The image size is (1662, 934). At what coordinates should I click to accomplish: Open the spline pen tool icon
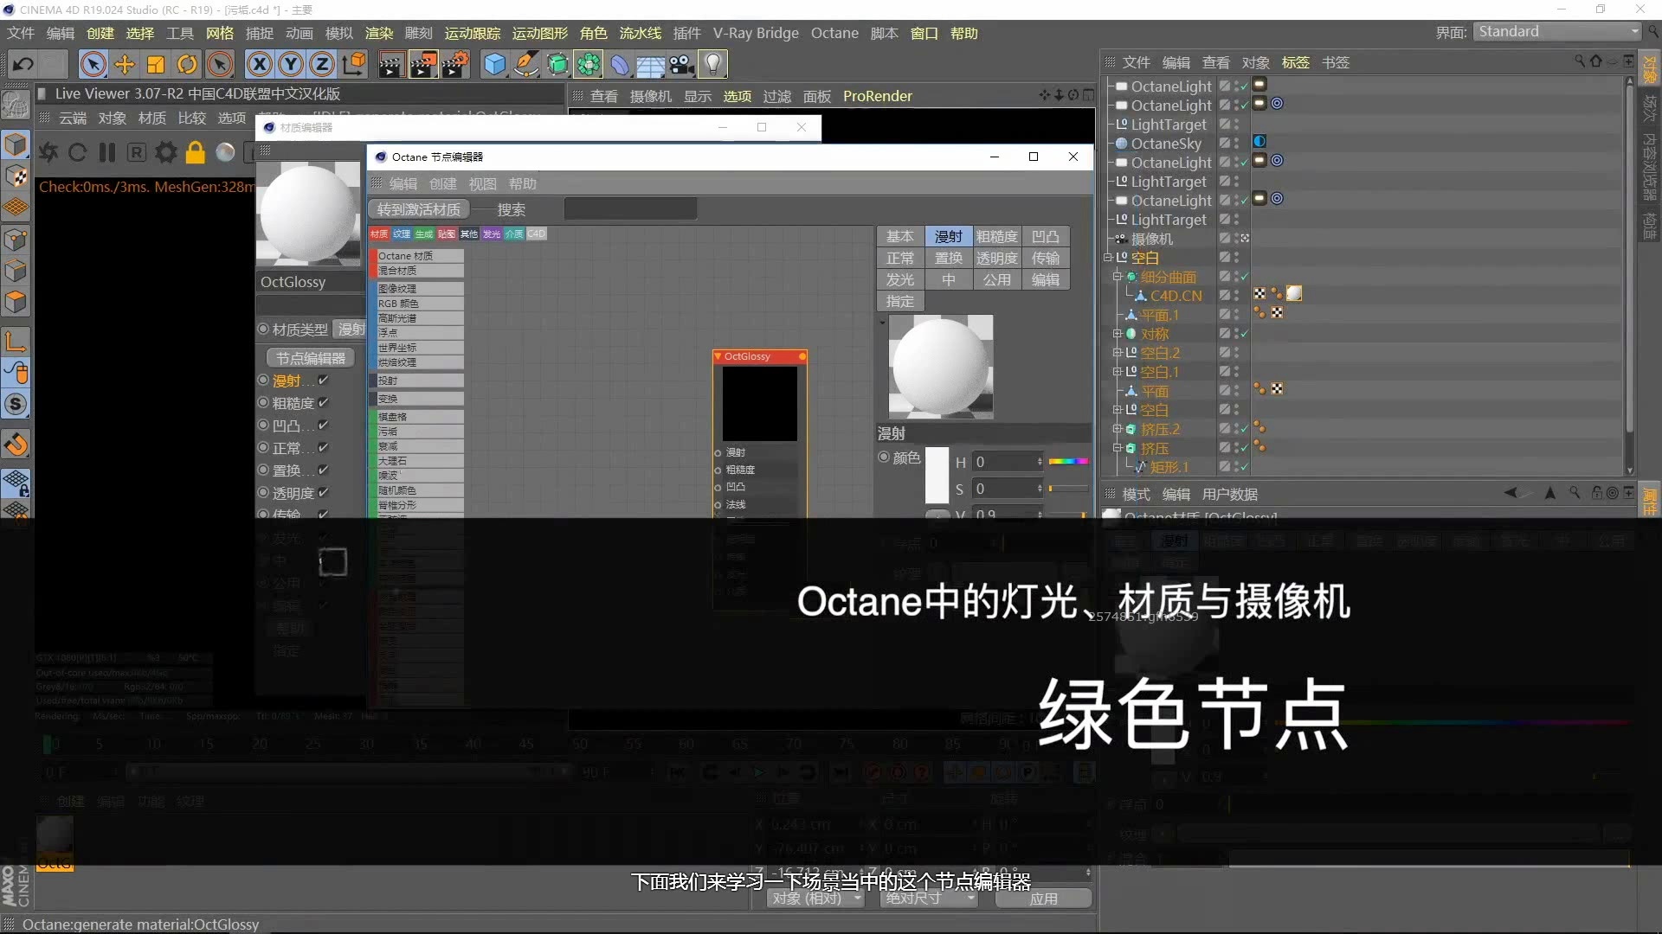526,64
